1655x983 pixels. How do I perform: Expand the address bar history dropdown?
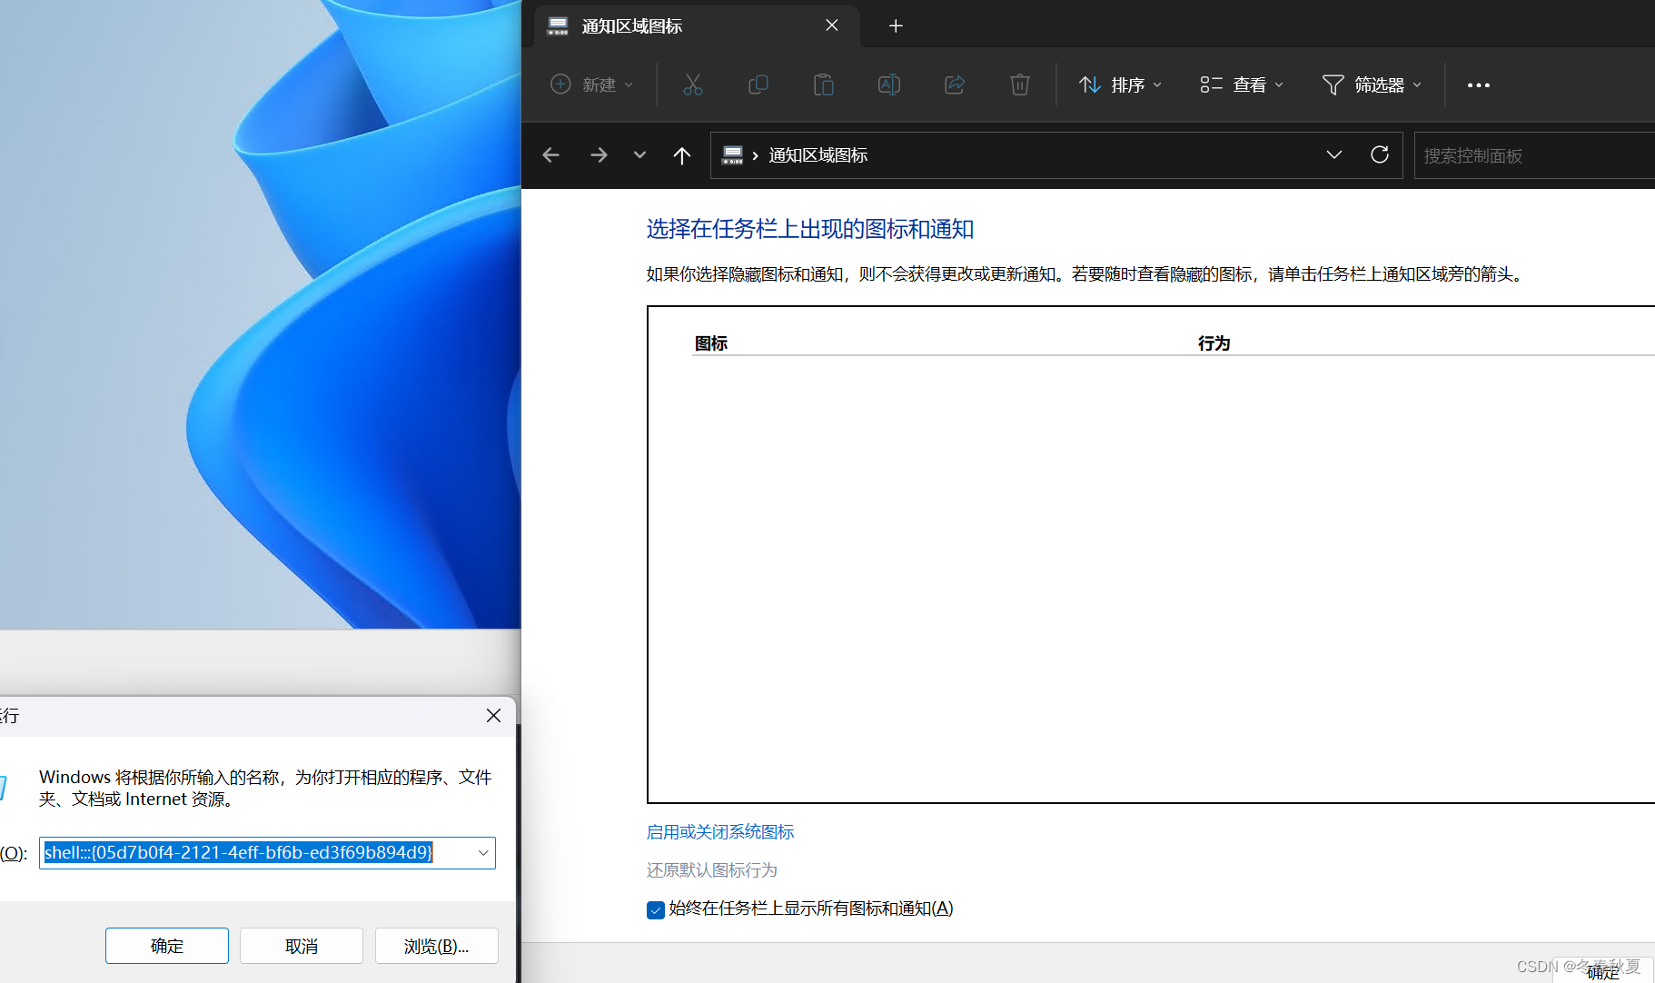[1334, 155]
